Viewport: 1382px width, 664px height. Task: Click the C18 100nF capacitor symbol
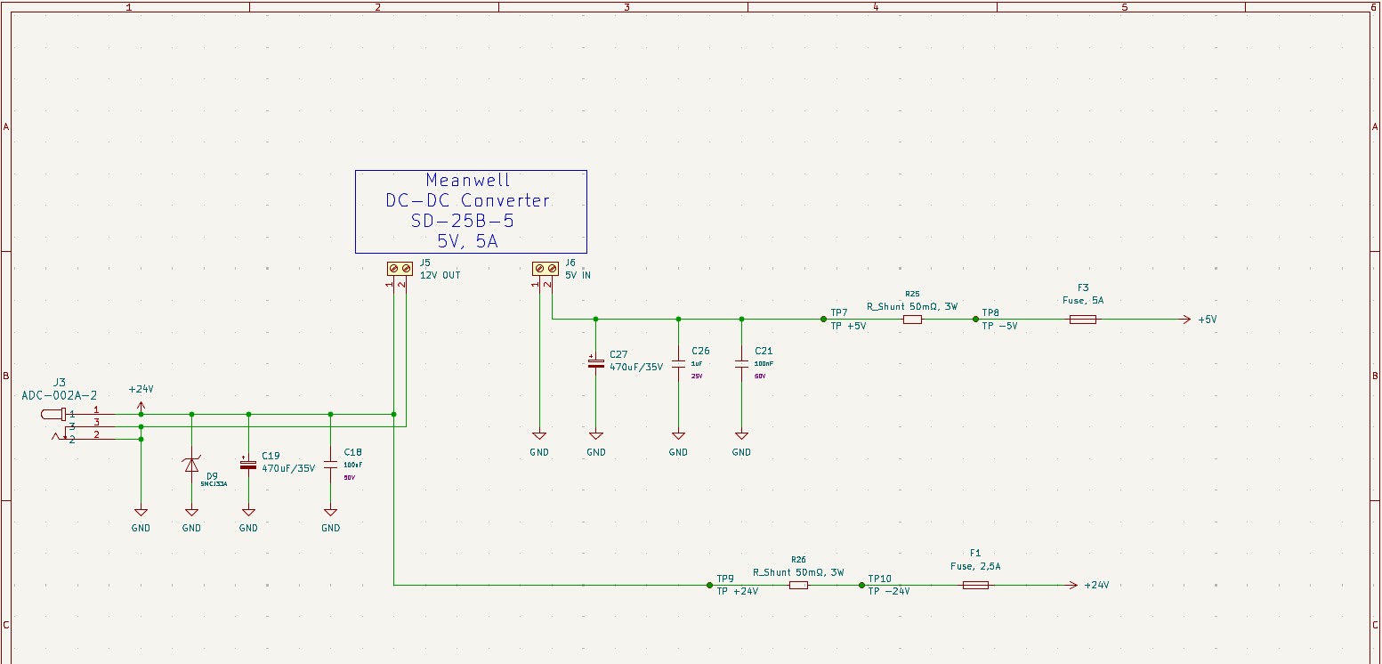330,464
